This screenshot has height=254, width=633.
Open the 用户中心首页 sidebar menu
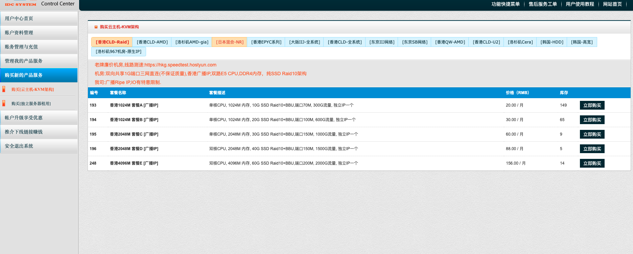tap(39, 19)
